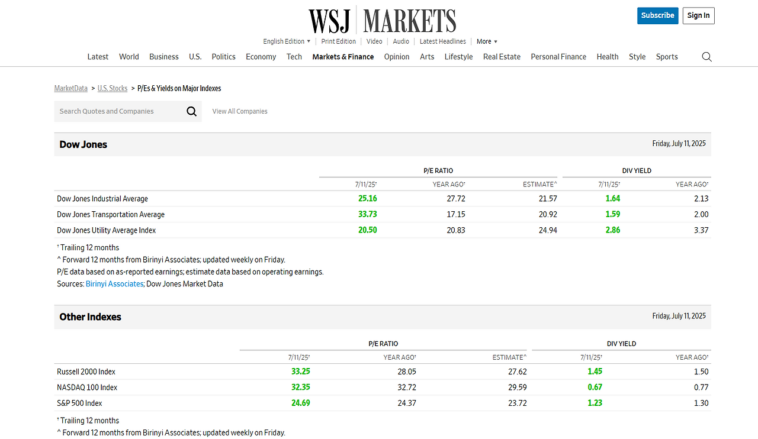Click the U.S. Stocks breadcrumb link
The width and height of the screenshot is (758, 439).
pos(113,88)
